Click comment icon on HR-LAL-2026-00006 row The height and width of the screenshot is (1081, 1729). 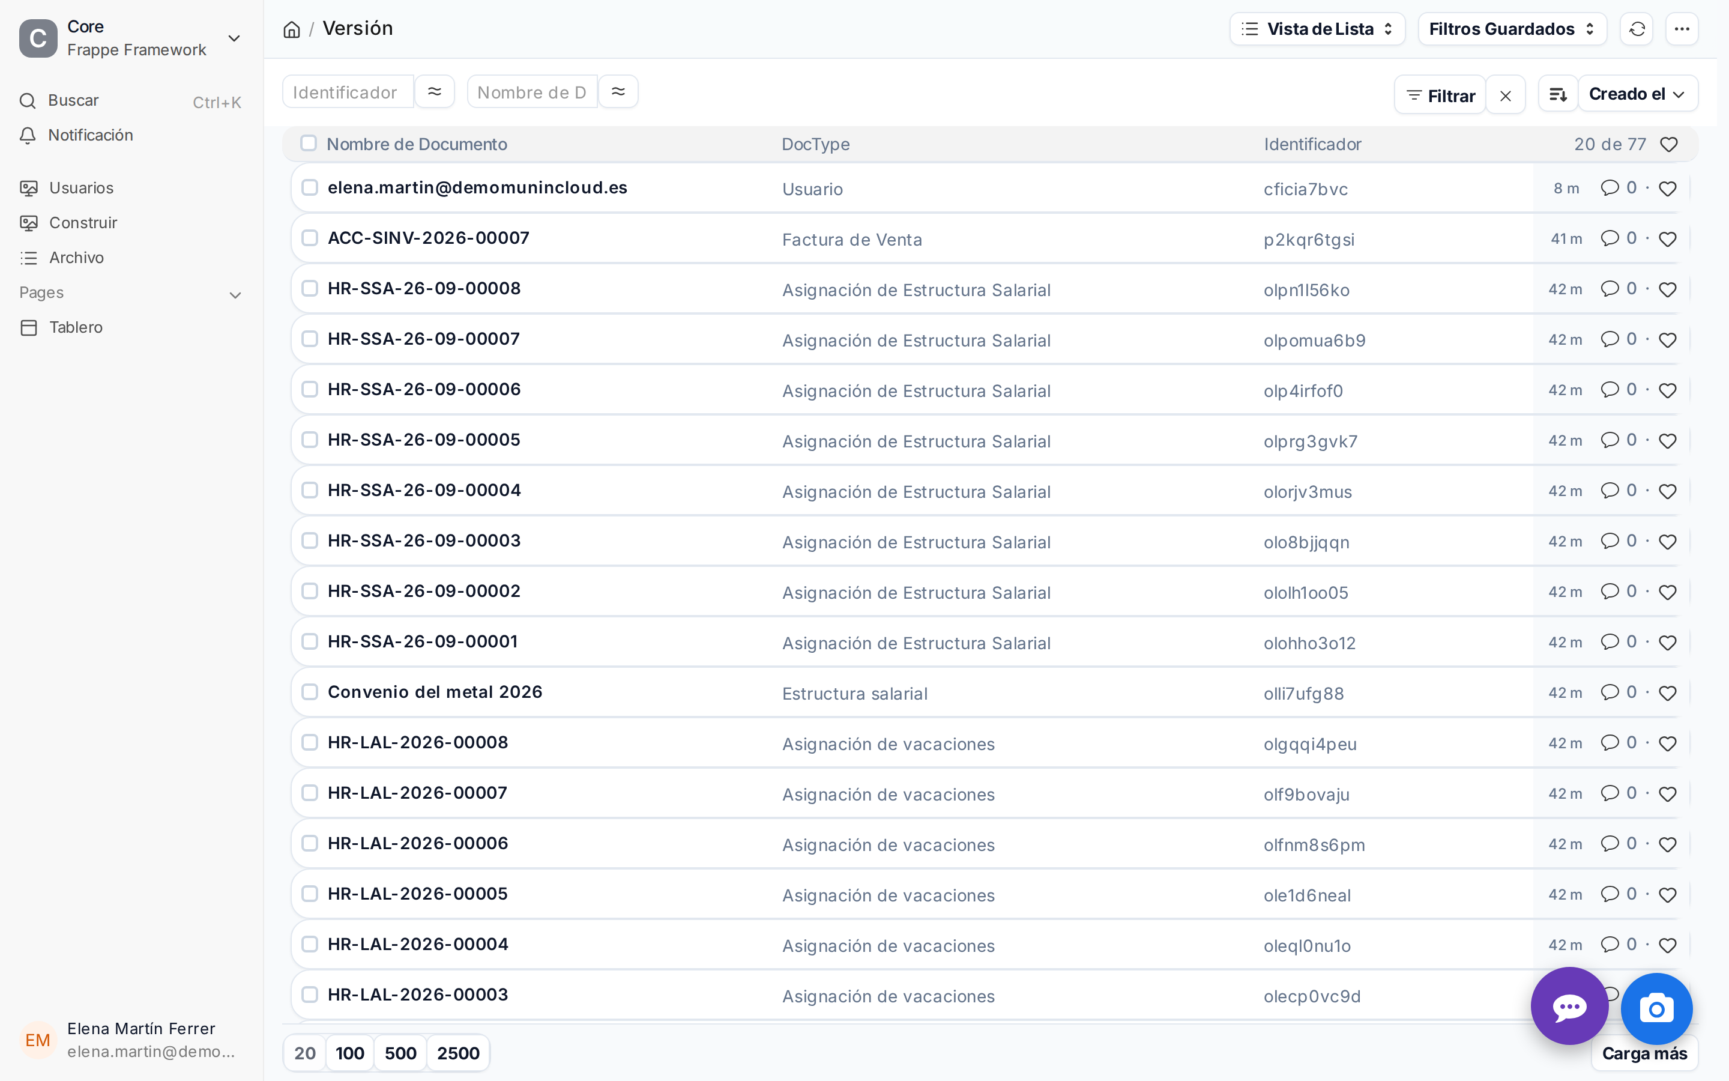pos(1609,844)
